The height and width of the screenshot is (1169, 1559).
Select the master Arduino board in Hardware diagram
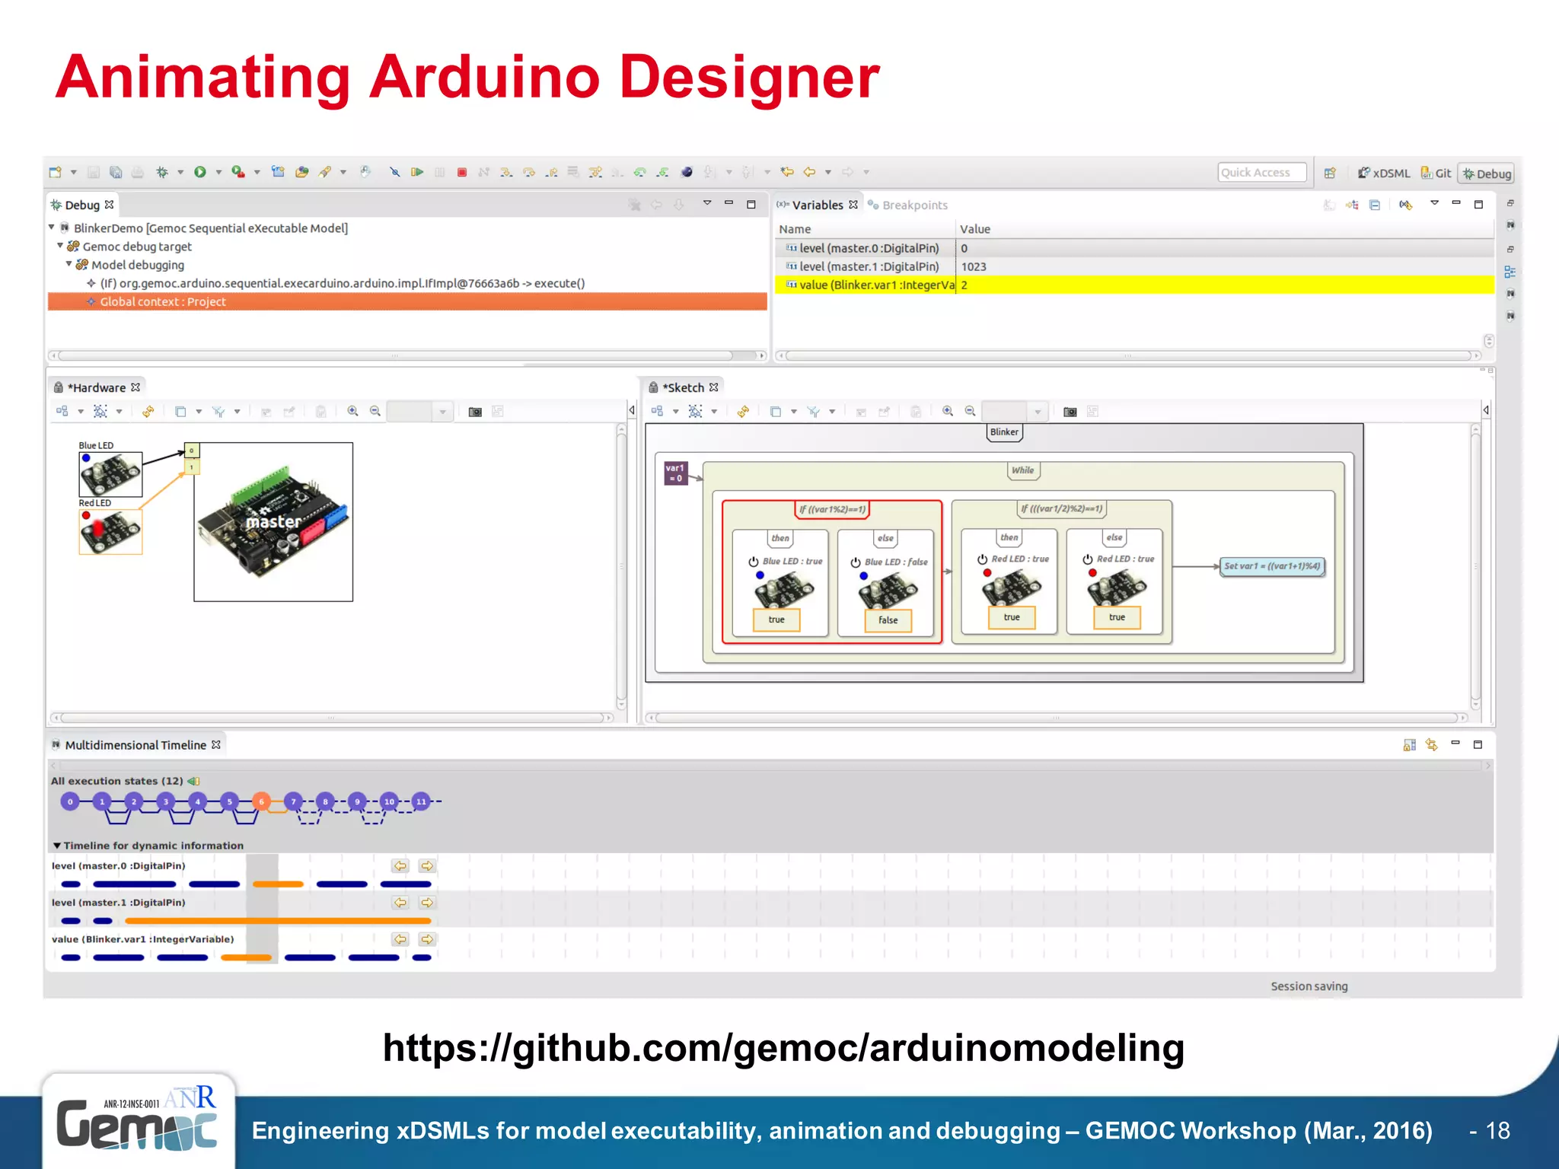(273, 522)
